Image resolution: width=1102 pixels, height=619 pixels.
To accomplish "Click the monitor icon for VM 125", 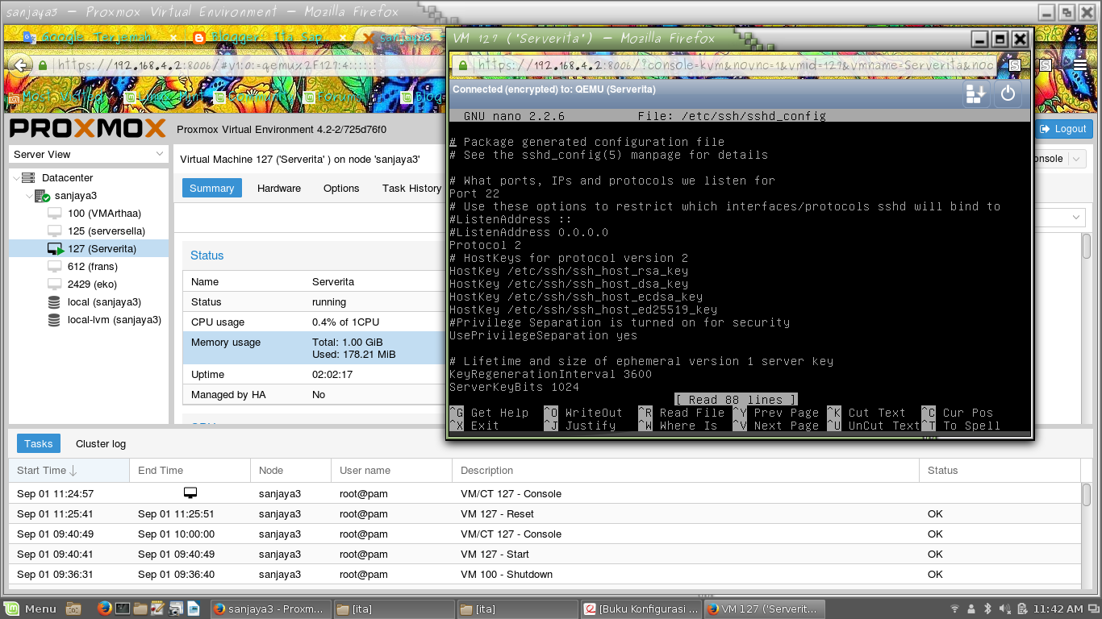I will pyautogui.click(x=55, y=231).
